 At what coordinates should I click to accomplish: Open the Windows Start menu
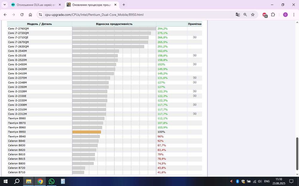(x=5, y=182)
